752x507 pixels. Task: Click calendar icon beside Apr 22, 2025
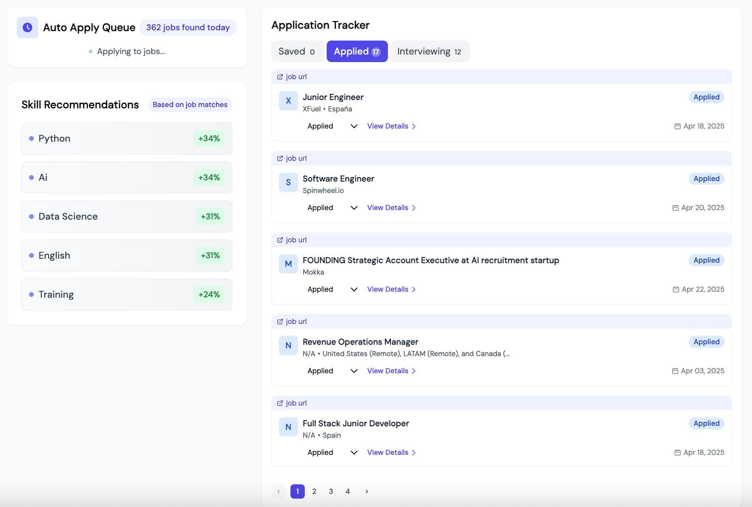(676, 289)
